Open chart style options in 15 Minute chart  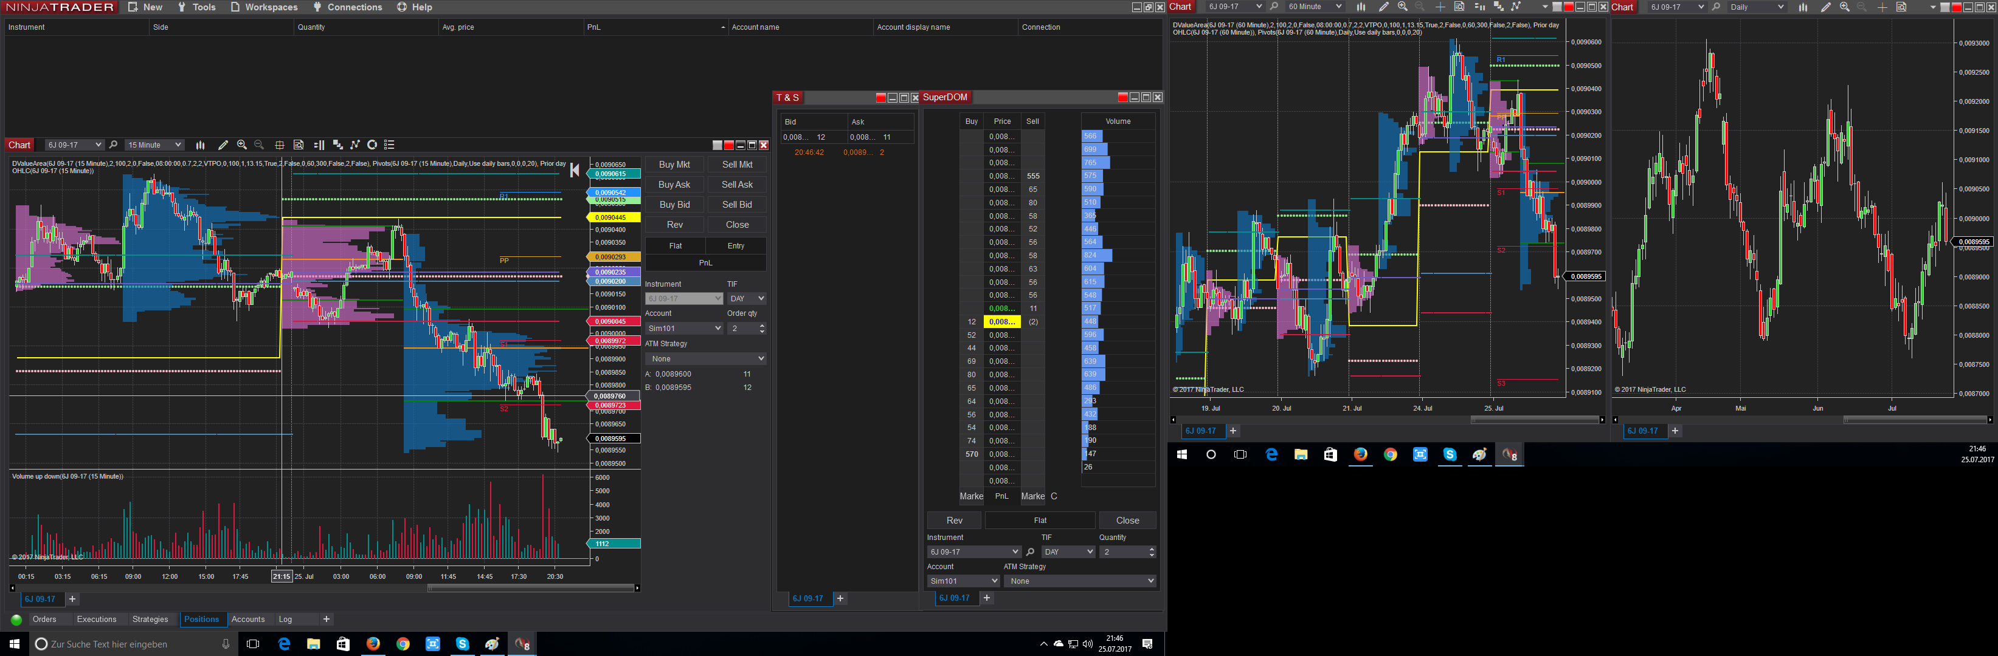coord(200,145)
